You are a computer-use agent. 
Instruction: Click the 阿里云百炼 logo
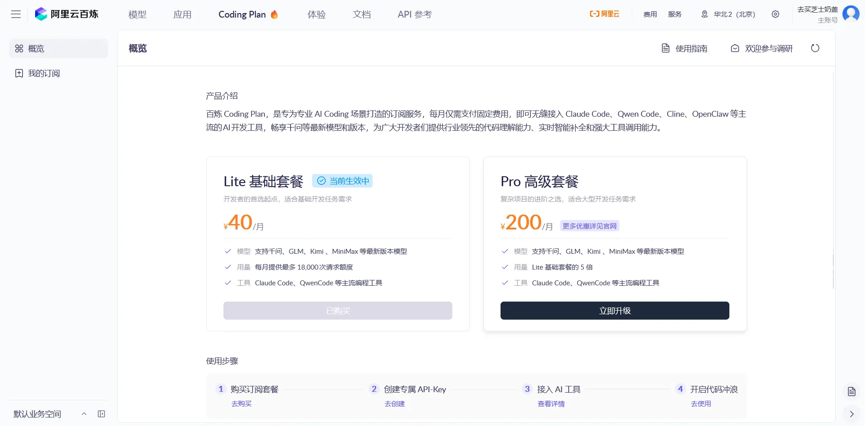pyautogui.click(x=67, y=14)
